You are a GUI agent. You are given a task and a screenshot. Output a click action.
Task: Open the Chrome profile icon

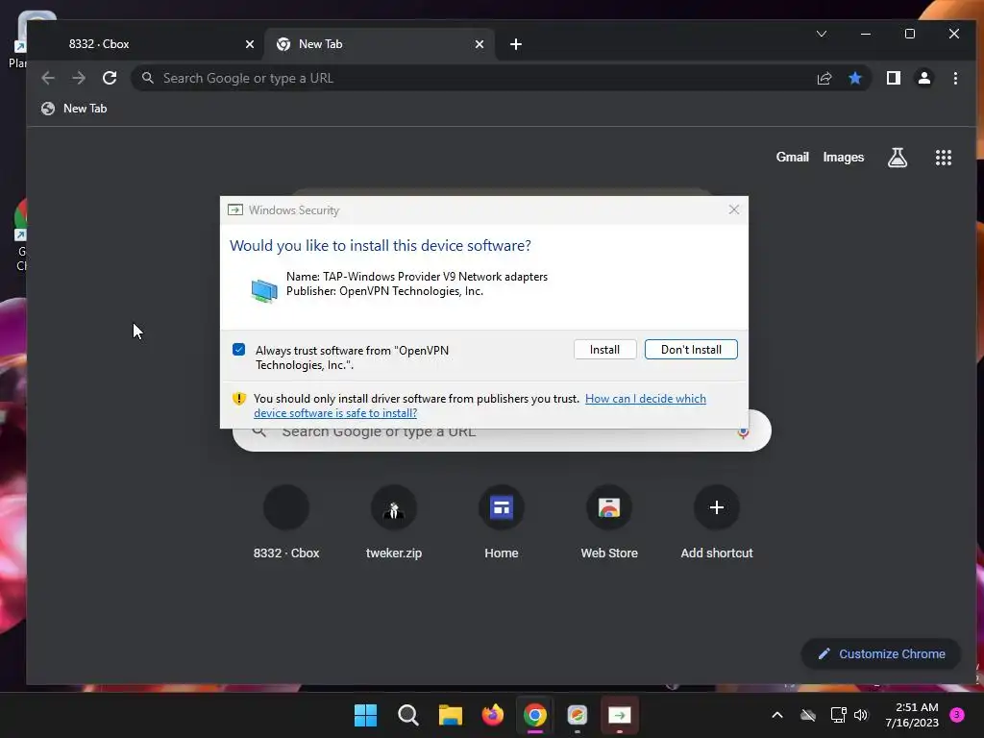pyautogui.click(x=923, y=78)
